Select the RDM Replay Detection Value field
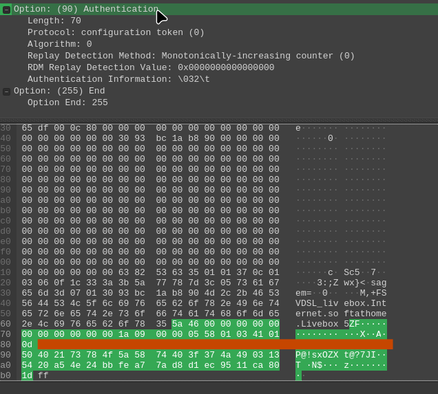438x394 pixels. click(x=150, y=68)
